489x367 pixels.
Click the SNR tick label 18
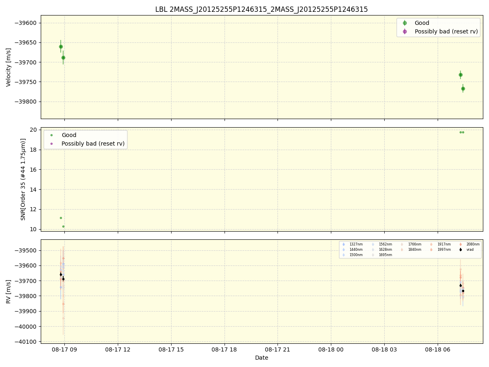pos(33,150)
